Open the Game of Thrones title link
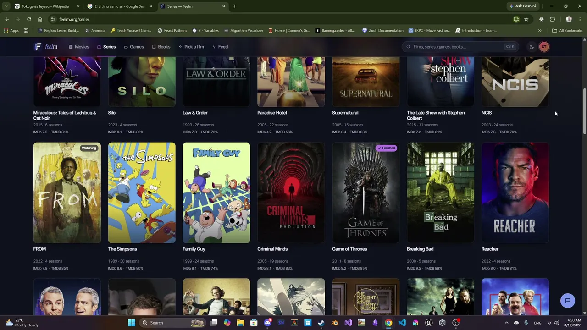The width and height of the screenshot is (587, 330). 349,249
